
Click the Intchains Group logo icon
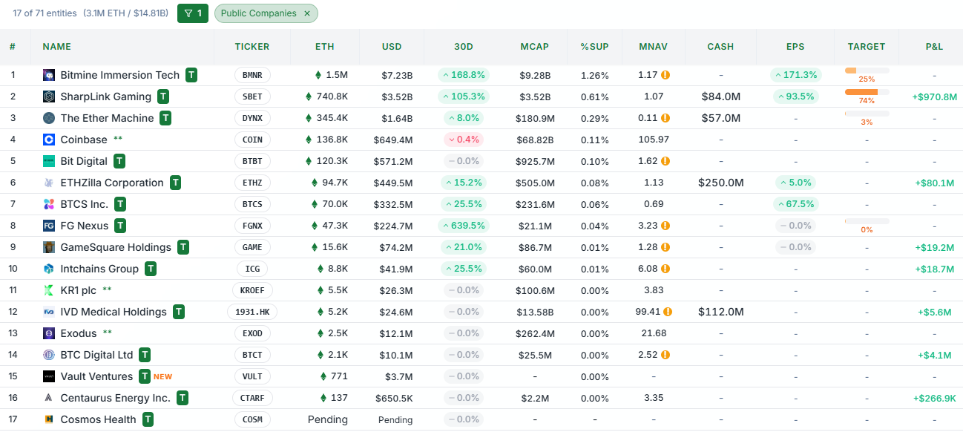(x=49, y=269)
